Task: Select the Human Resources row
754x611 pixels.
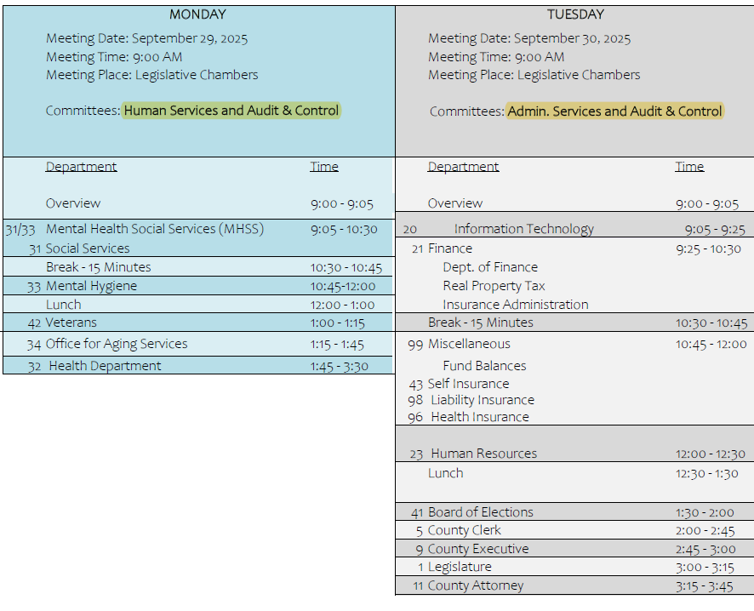Action: (x=483, y=454)
